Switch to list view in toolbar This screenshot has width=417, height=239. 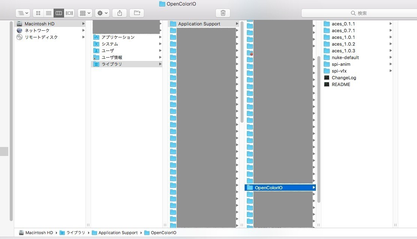tap(48, 13)
